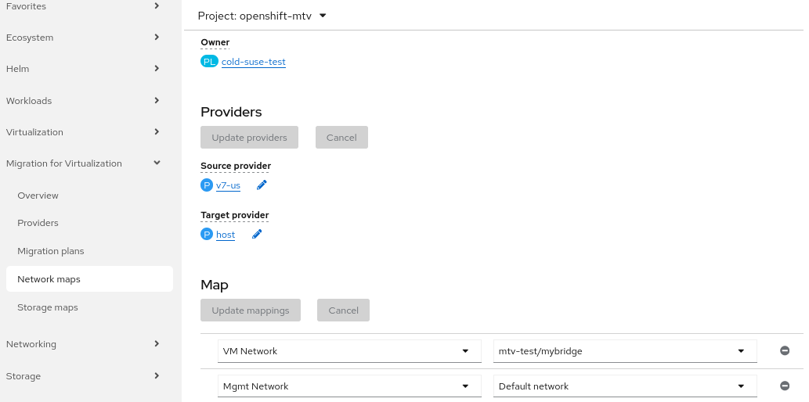Open the VM Network source dropdown
This screenshot has height=402, width=809.
pyautogui.click(x=349, y=351)
